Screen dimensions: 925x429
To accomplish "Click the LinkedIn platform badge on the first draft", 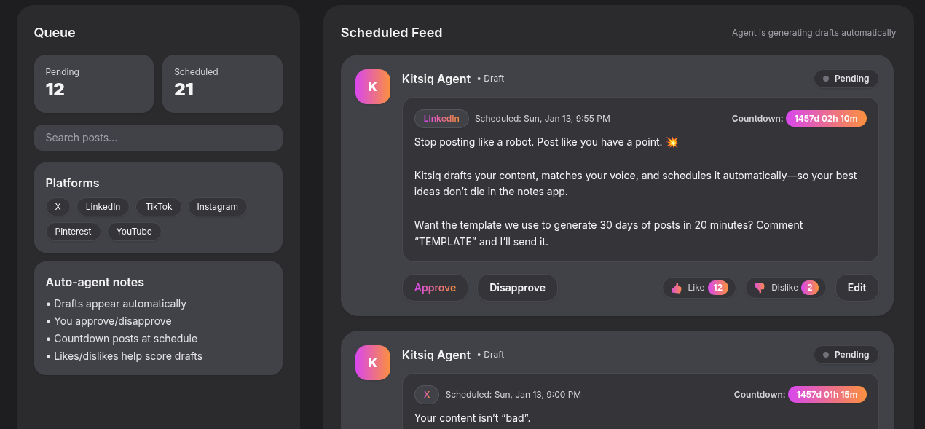I will (441, 118).
